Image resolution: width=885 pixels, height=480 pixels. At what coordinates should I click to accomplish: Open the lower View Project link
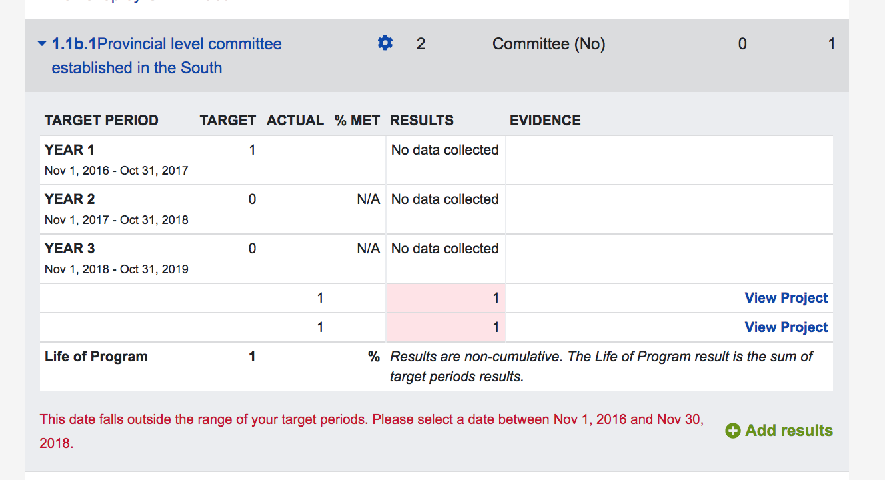tap(786, 327)
